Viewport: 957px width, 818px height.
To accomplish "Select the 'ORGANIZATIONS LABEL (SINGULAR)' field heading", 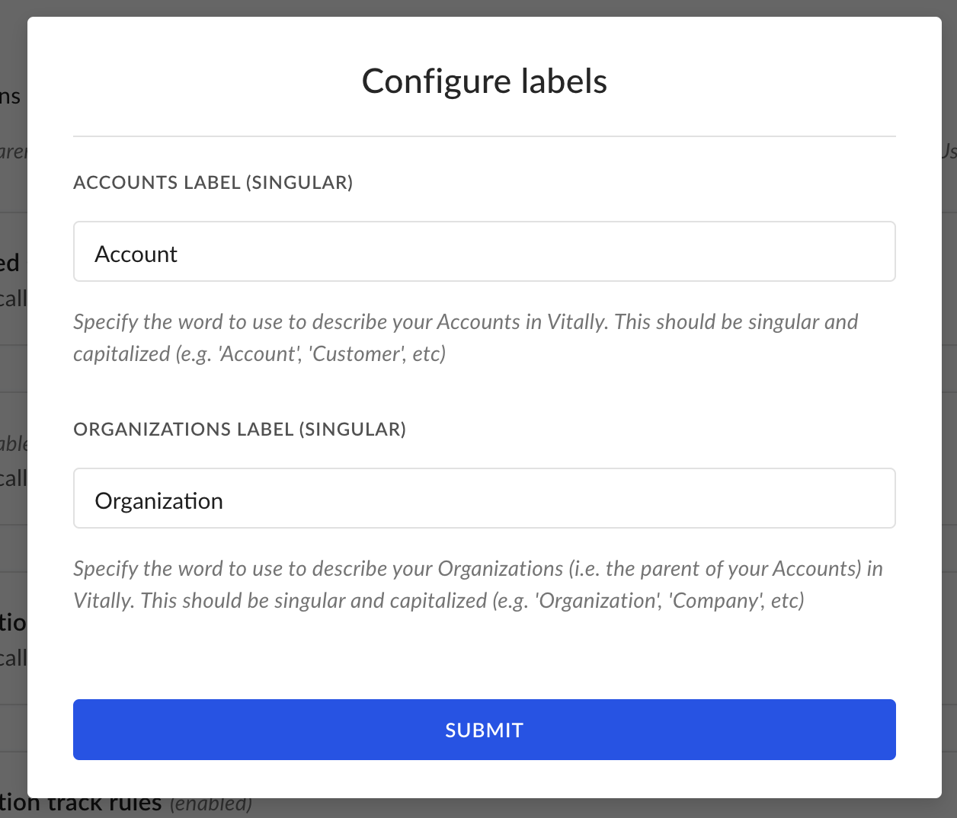I will pyautogui.click(x=239, y=430).
